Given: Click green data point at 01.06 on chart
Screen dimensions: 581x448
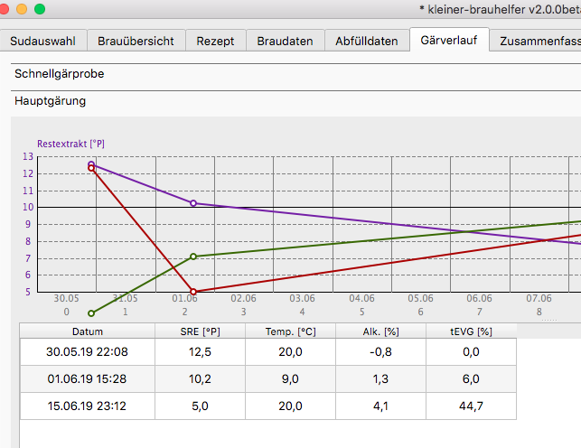Looking at the screenshot, I should point(193,257).
